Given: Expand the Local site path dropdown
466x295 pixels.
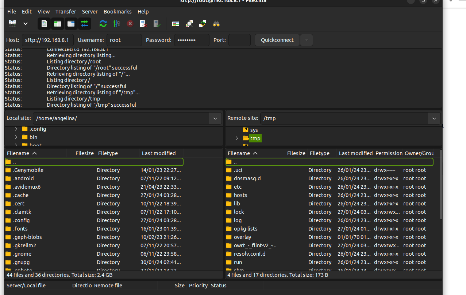Looking at the screenshot, I should [215, 118].
